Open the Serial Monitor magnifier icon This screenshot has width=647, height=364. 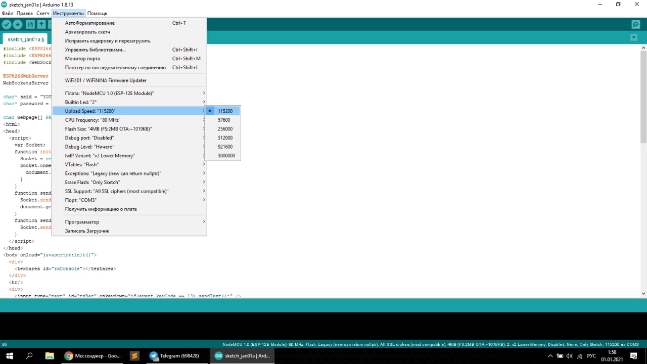tap(636, 24)
